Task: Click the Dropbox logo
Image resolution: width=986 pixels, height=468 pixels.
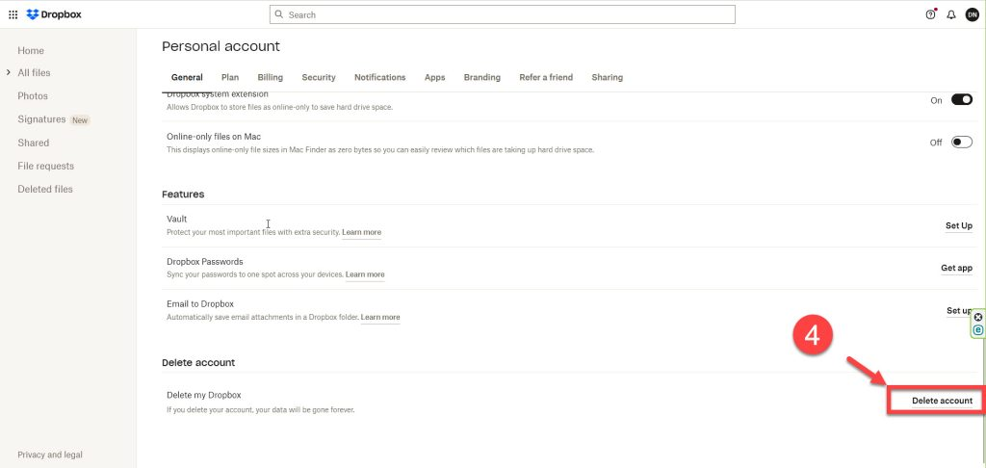Action: pos(54,14)
